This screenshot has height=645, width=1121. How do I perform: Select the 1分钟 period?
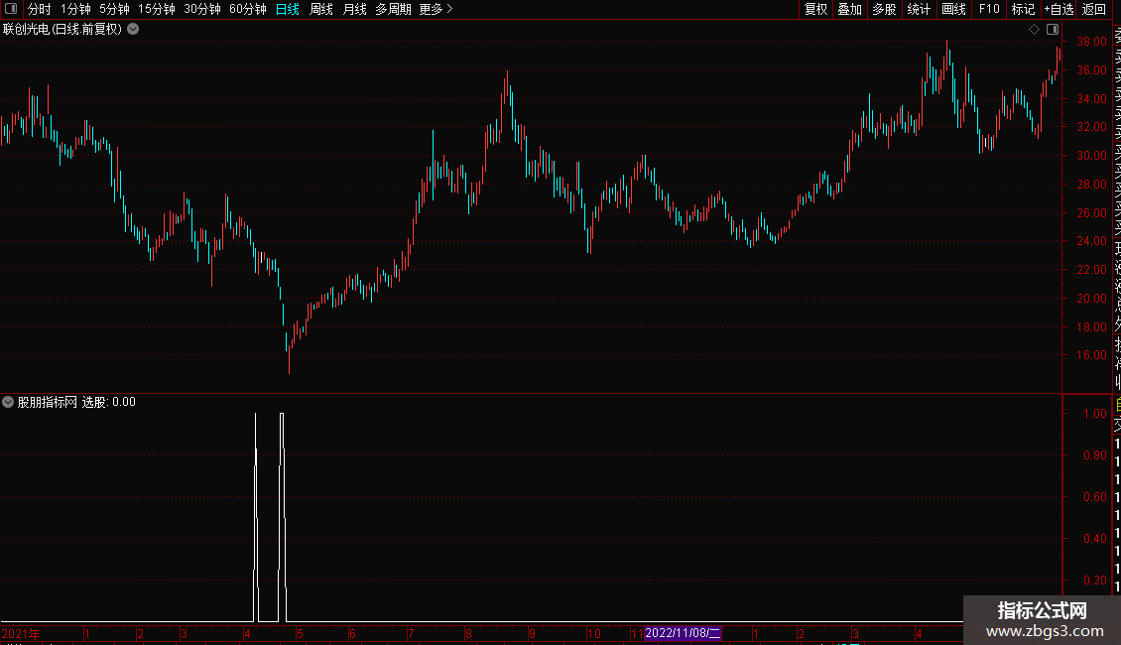coord(75,9)
